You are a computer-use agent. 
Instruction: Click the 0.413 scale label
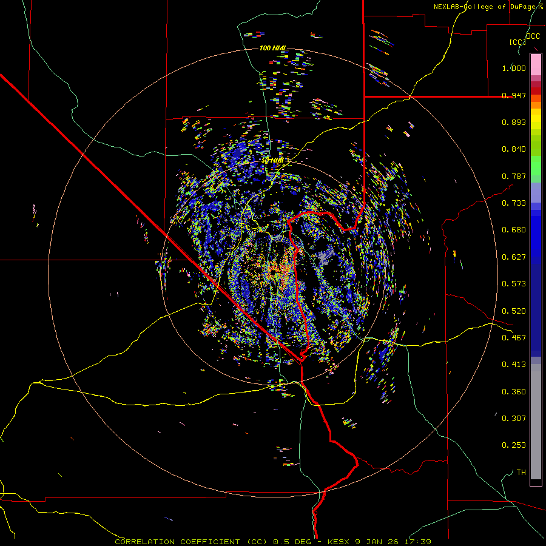(514, 365)
